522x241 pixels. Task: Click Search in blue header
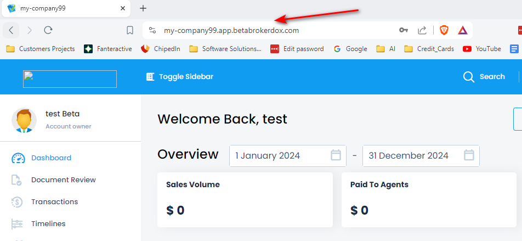click(484, 77)
